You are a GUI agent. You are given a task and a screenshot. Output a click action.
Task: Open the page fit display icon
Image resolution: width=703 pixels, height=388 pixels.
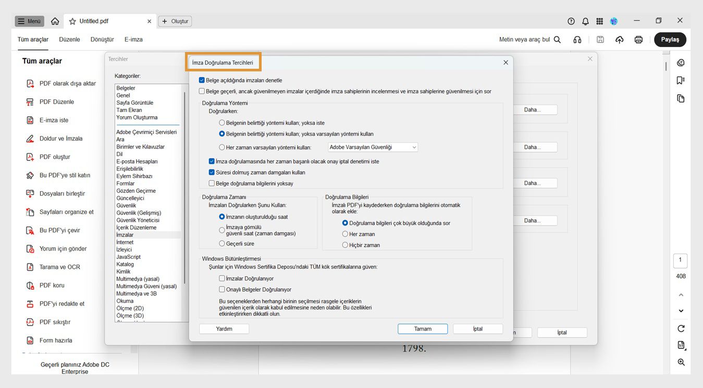pyautogui.click(x=681, y=345)
